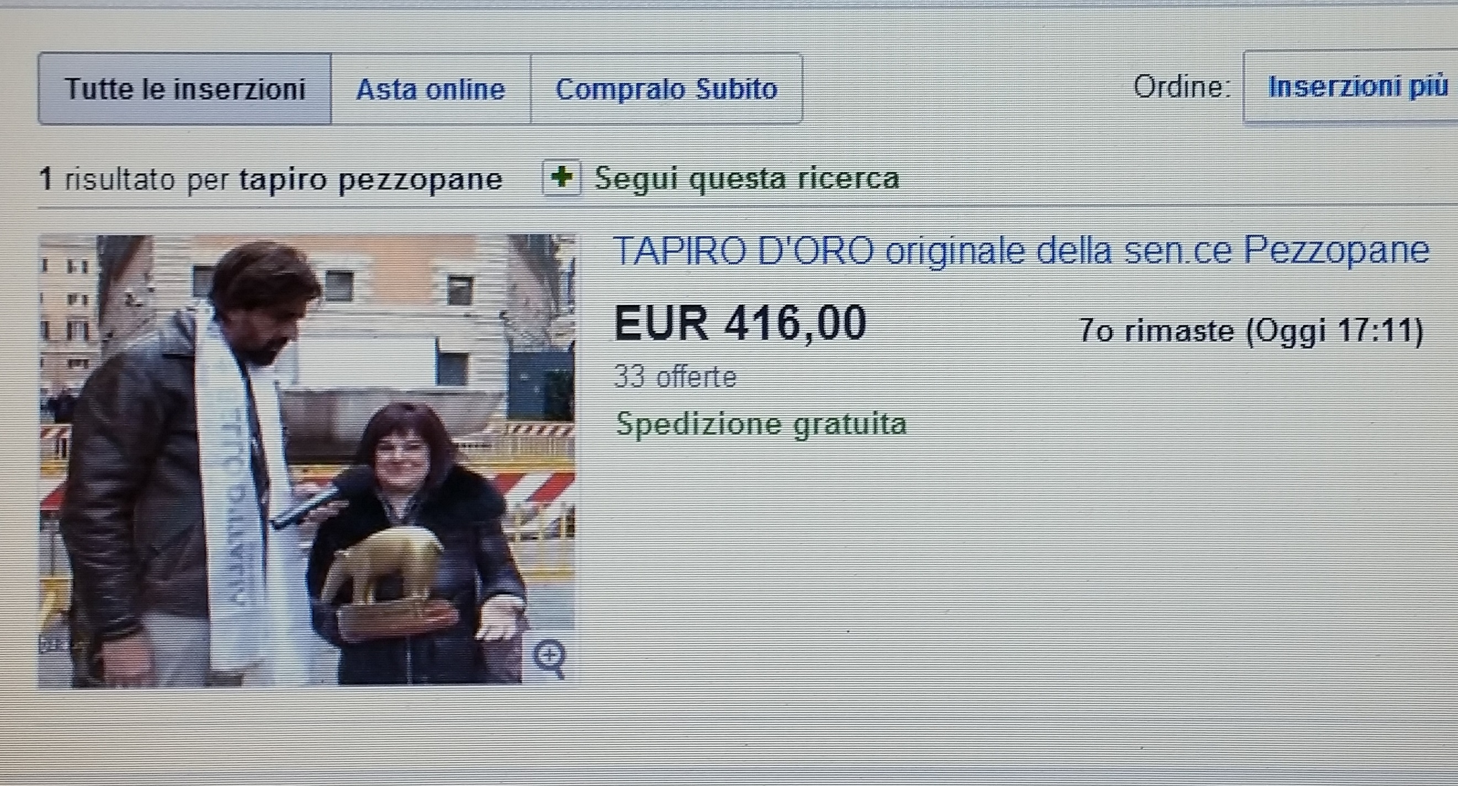Expand the Ordine sort dropdown

click(1350, 87)
